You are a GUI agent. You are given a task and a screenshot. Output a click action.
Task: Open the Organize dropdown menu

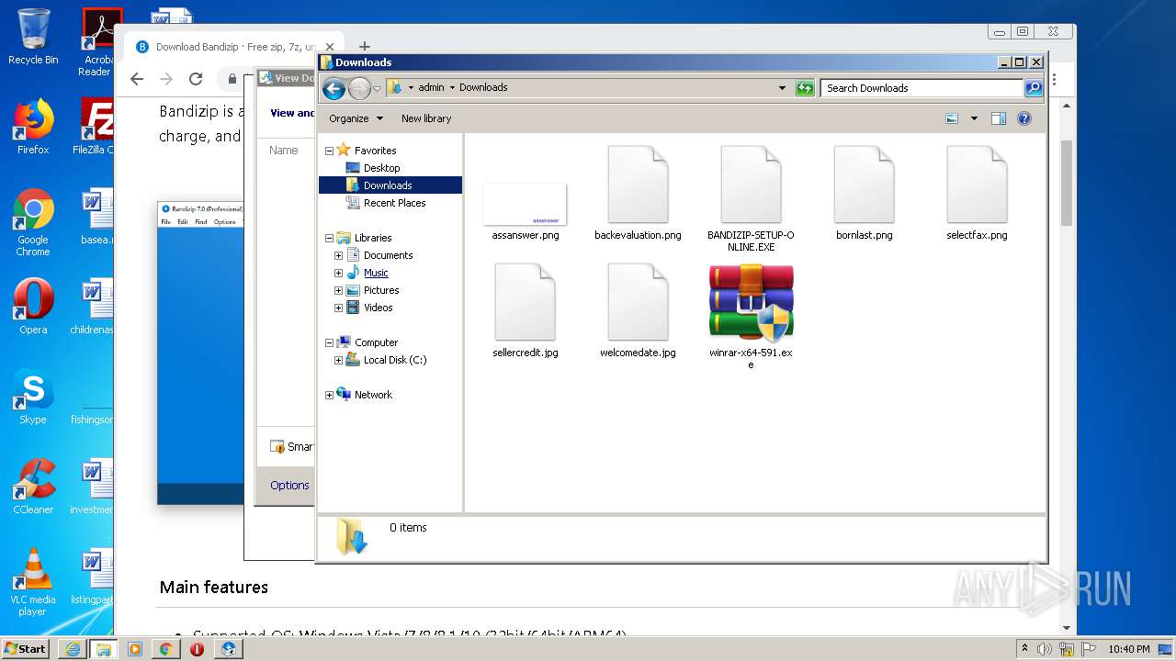click(x=356, y=118)
